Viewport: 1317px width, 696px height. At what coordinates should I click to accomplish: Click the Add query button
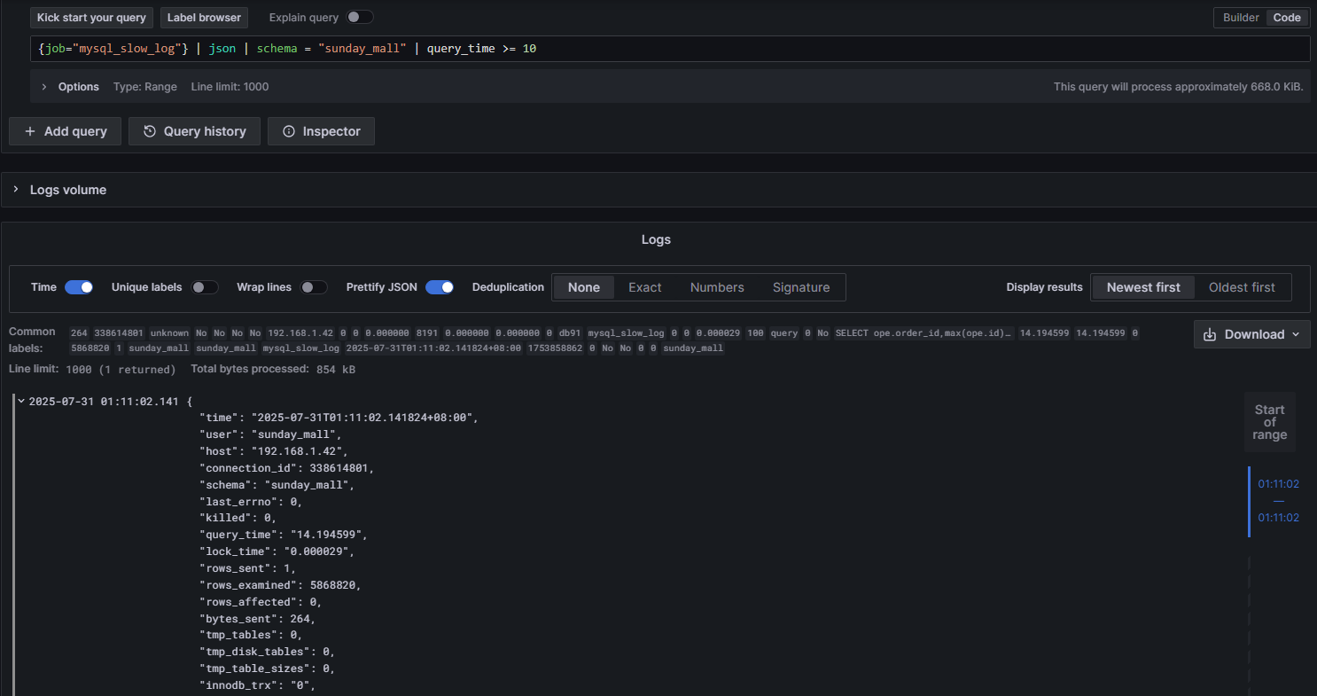pyautogui.click(x=65, y=131)
